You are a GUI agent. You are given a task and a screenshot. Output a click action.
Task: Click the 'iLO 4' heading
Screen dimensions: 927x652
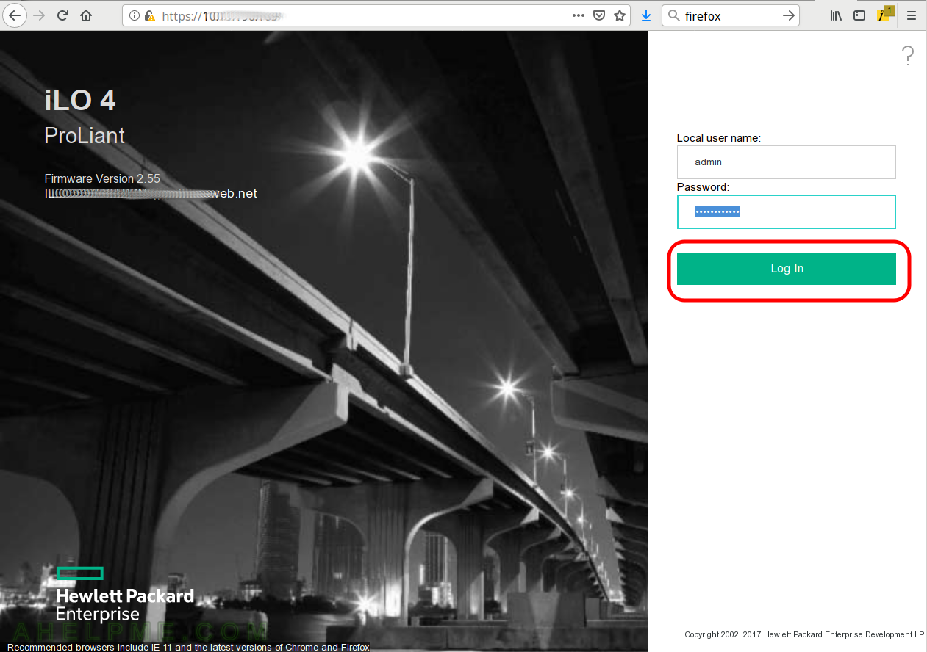tap(80, 101)
